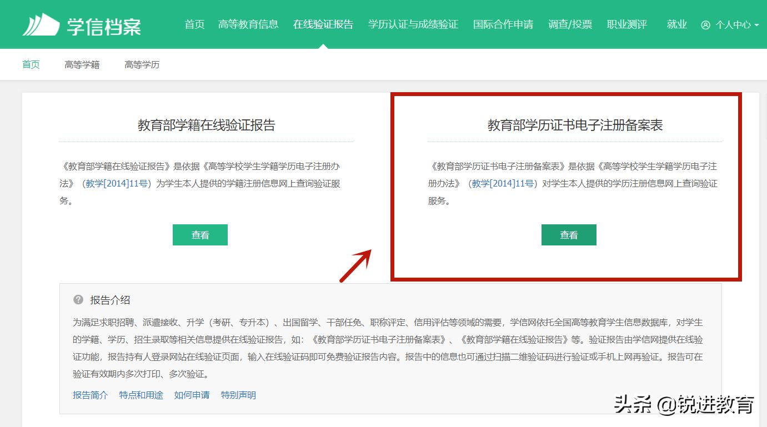Click 查看 under 教育部学籍在线验证报告
Screen dimensions: 767x427
[x=200, y=234]
